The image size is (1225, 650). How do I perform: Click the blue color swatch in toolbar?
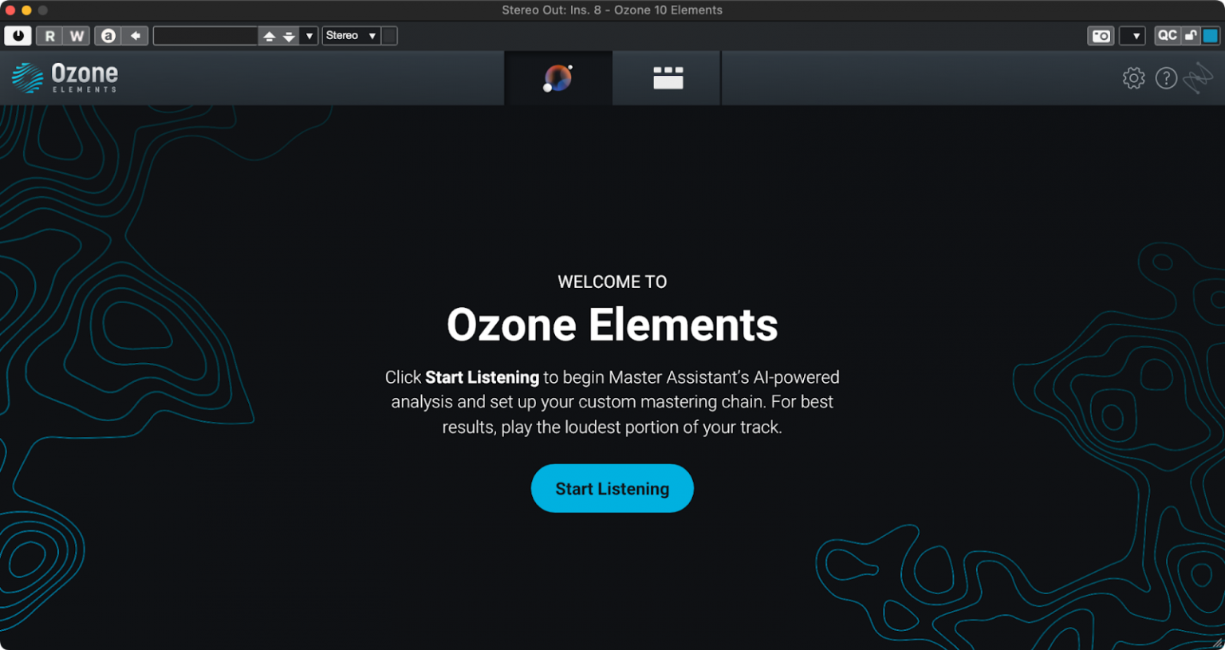tap(1210, 36)
